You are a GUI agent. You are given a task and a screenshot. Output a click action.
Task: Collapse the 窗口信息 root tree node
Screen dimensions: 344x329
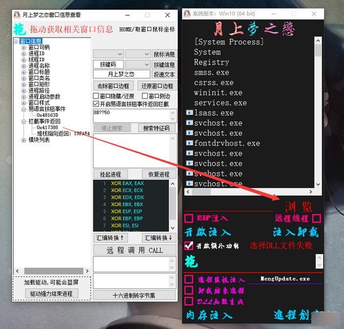click(15, 41)
